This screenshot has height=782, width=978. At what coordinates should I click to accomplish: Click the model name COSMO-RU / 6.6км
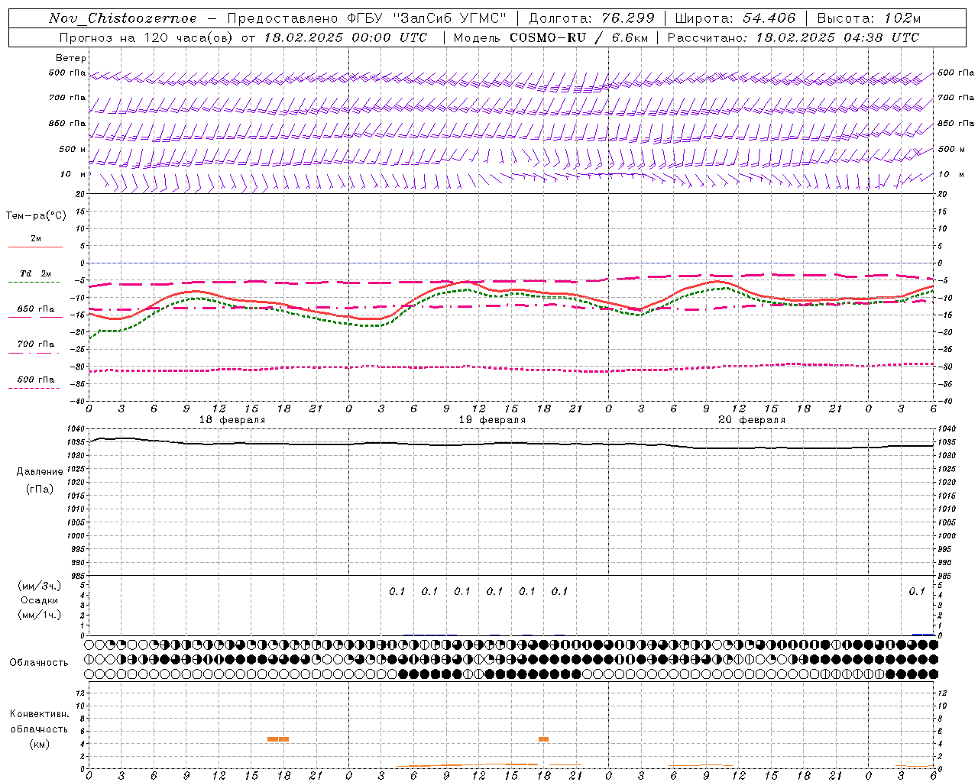click(x=578, y=37)
